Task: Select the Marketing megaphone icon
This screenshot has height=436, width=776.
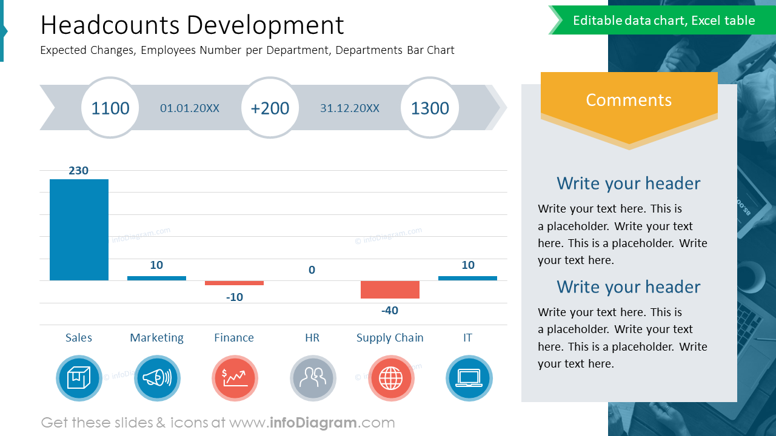Action: point(157,378)
